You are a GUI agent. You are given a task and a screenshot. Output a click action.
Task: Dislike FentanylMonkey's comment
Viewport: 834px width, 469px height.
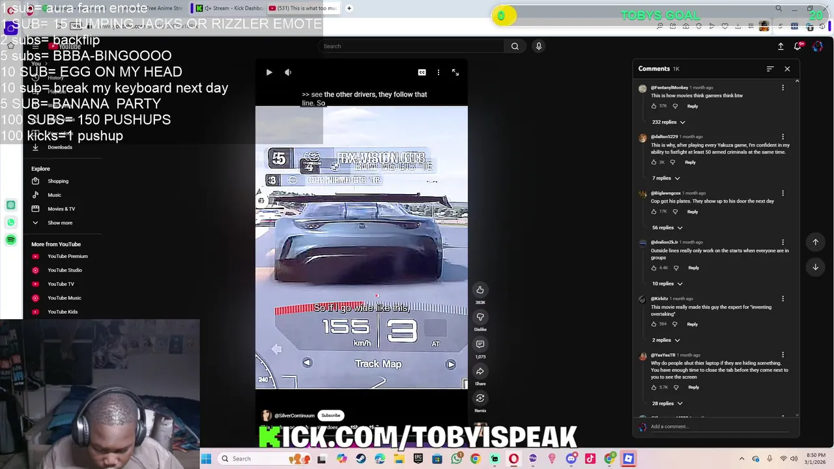(675, 106)
